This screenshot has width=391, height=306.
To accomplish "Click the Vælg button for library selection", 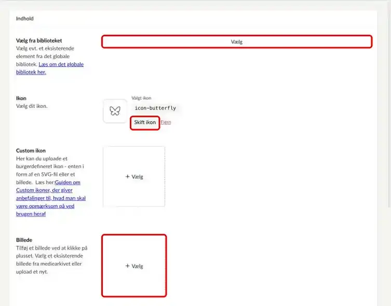I will tap(237, 41).
